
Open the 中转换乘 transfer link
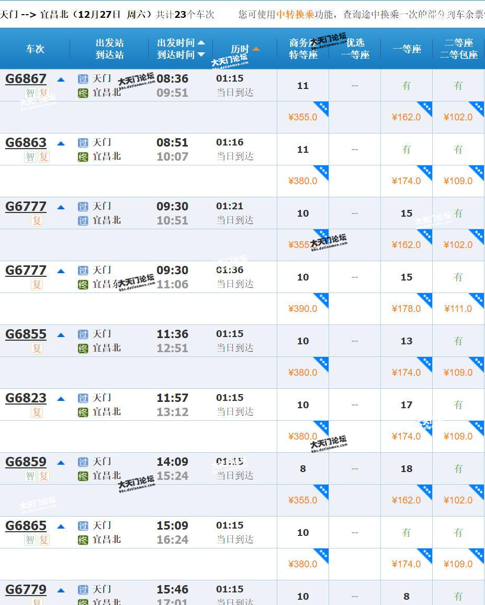[x=295, y=14]
